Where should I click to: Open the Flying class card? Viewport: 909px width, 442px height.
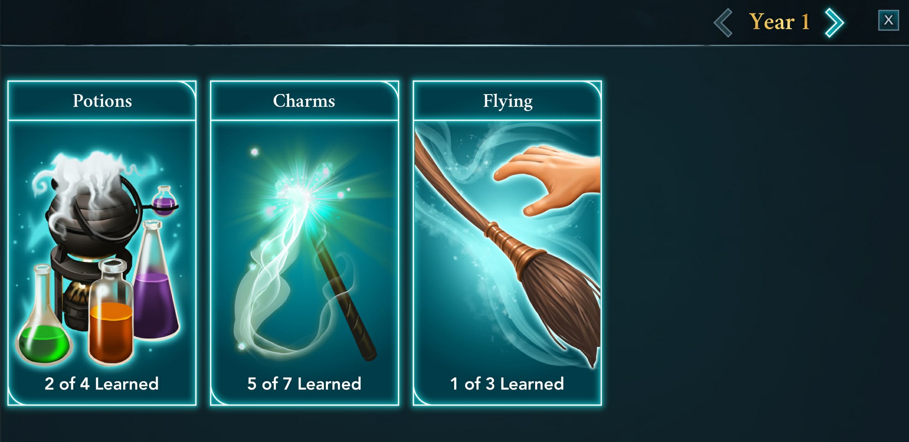click(x=507, y=243)
